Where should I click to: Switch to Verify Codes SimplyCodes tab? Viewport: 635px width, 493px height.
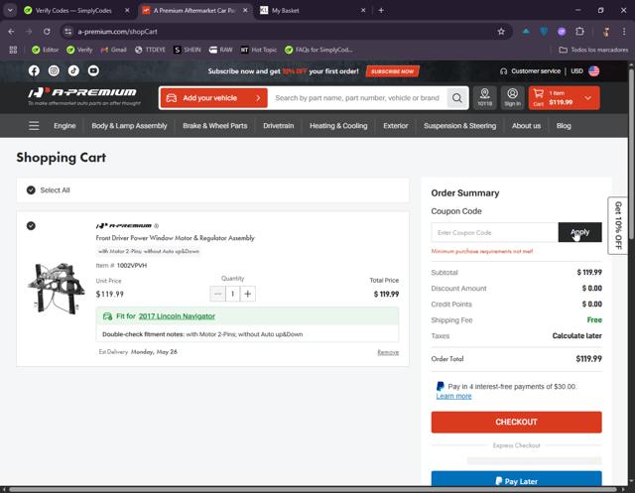72,11
